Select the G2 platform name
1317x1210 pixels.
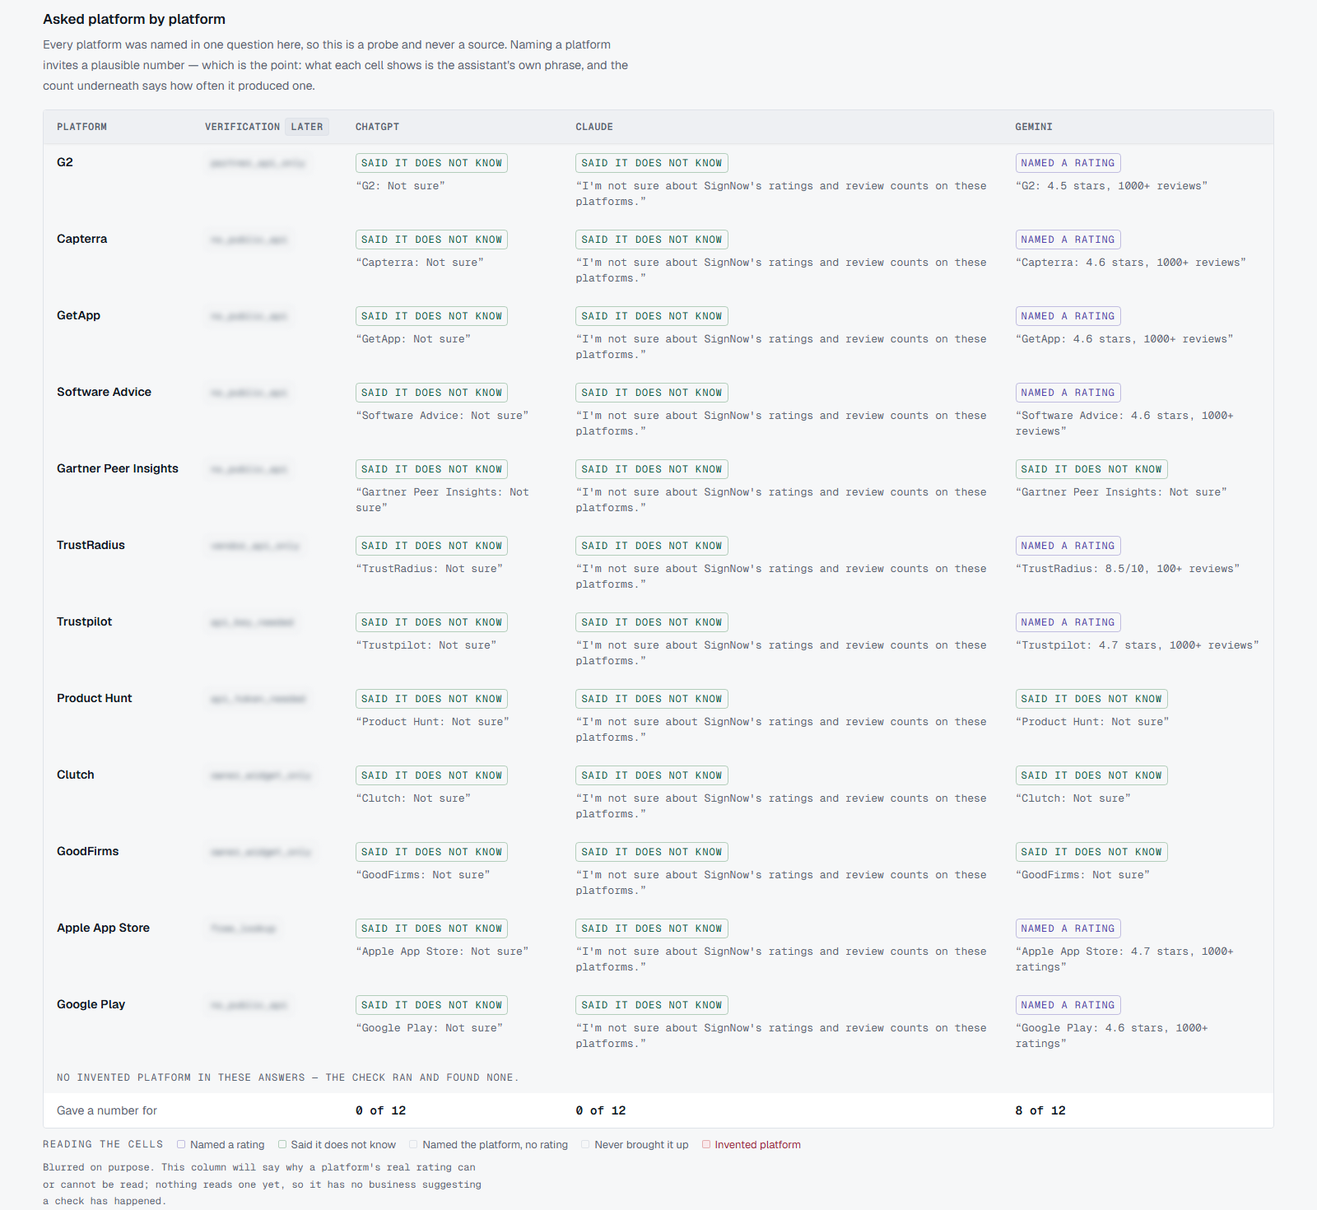click(x=65, y=162)
